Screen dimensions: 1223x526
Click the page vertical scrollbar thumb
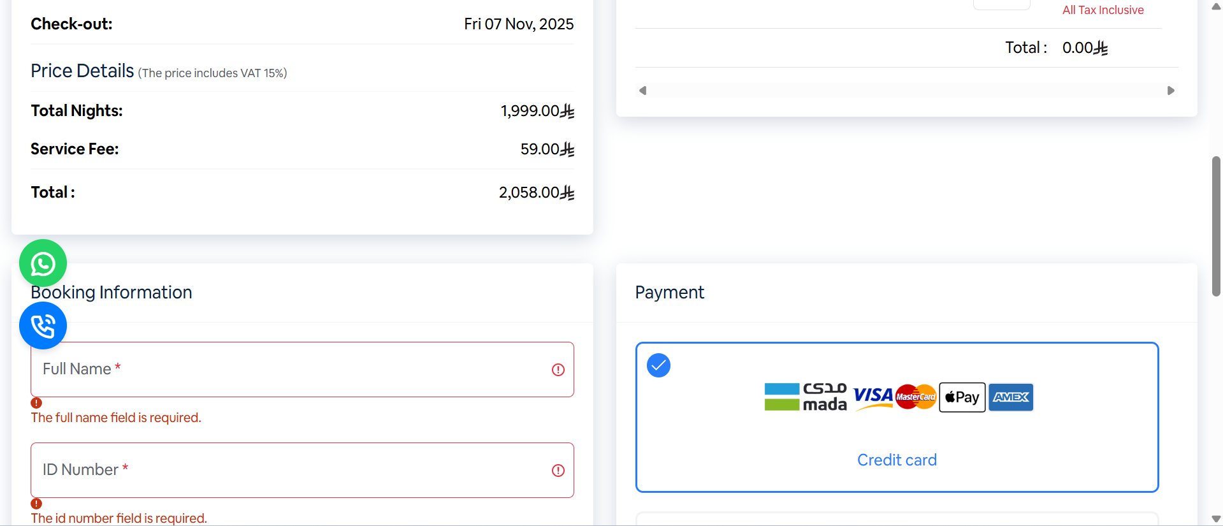pos(1216,226)
